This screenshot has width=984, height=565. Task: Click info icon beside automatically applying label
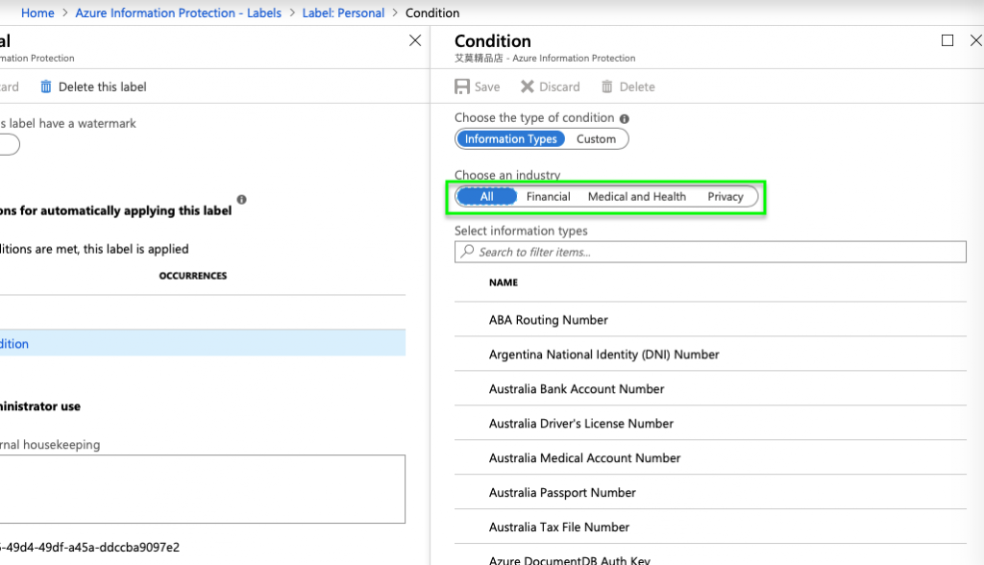pyautogui.click(x=241, y=200)
